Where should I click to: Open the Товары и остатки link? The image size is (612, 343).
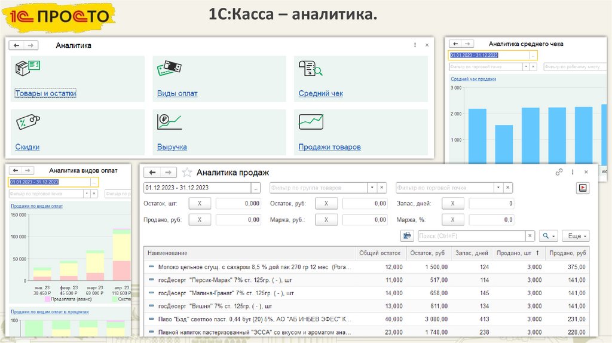pos(45,93)
